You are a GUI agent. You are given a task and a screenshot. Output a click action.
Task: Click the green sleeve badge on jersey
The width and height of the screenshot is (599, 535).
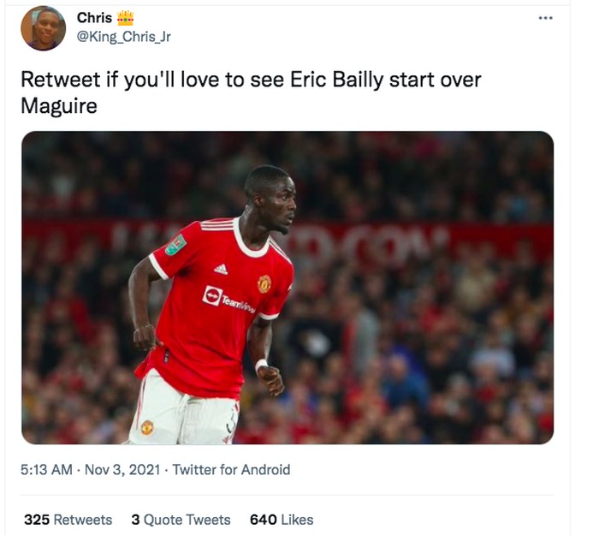[176, 246]
